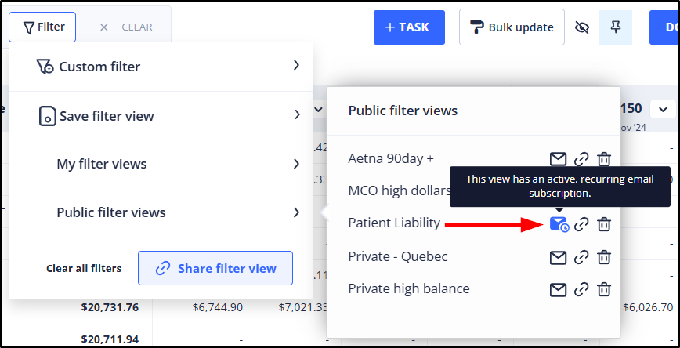Delete the Private high balance view
This screenshot has height=348, width=680.
coord(604,290)
